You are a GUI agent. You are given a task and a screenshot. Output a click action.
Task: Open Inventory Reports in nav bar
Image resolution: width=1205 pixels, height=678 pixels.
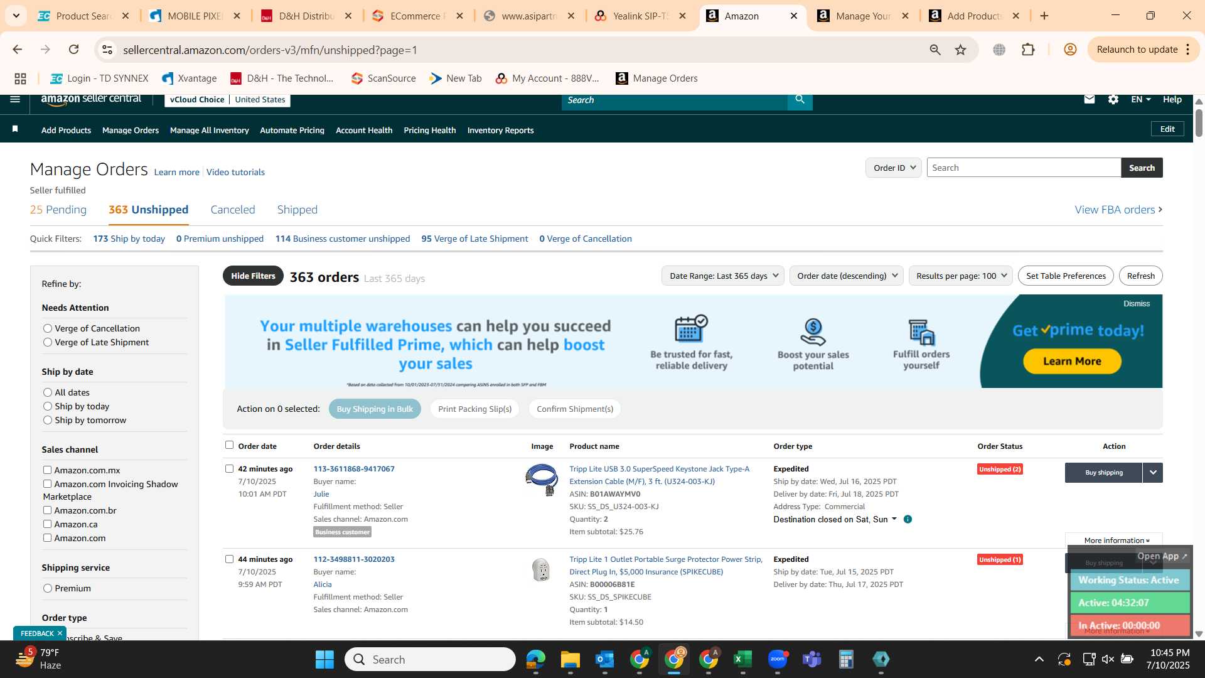[500, 130]
